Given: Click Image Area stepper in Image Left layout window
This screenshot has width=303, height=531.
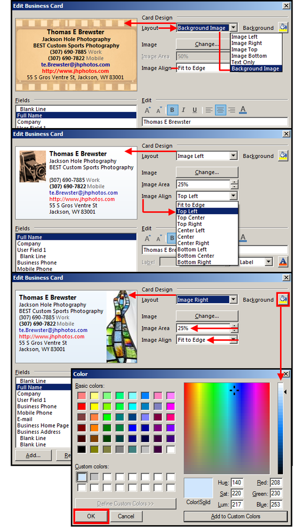Looking at the screenshot, I should [234, 184].
